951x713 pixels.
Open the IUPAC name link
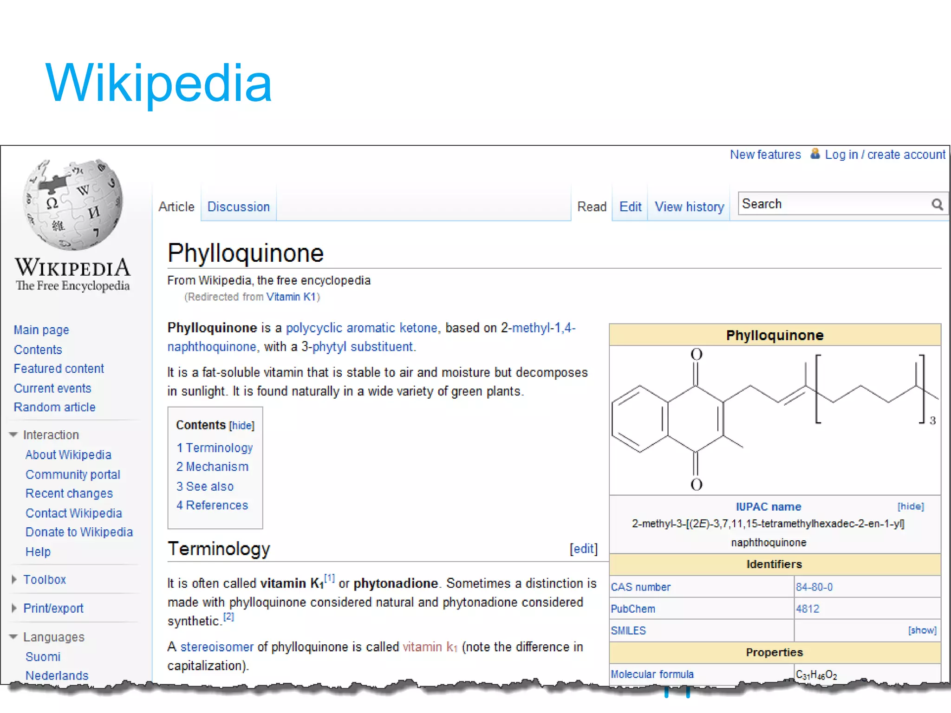click(x=769, y=507)
